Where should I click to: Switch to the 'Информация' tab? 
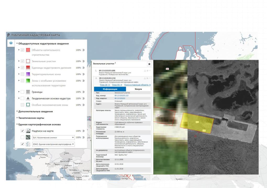[x=110, y=89]
